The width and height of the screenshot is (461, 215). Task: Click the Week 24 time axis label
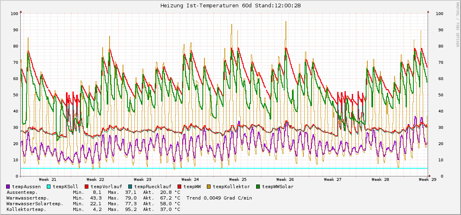(190, 179)
